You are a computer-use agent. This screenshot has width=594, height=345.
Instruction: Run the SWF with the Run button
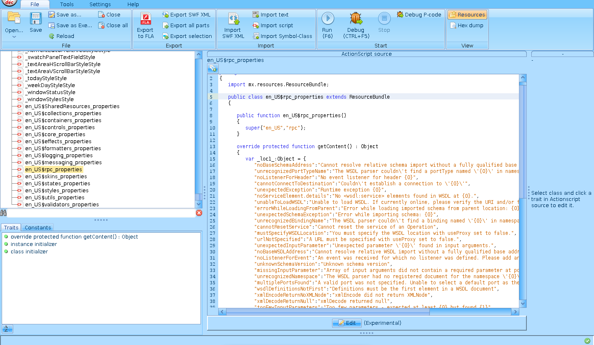(328, 19)
